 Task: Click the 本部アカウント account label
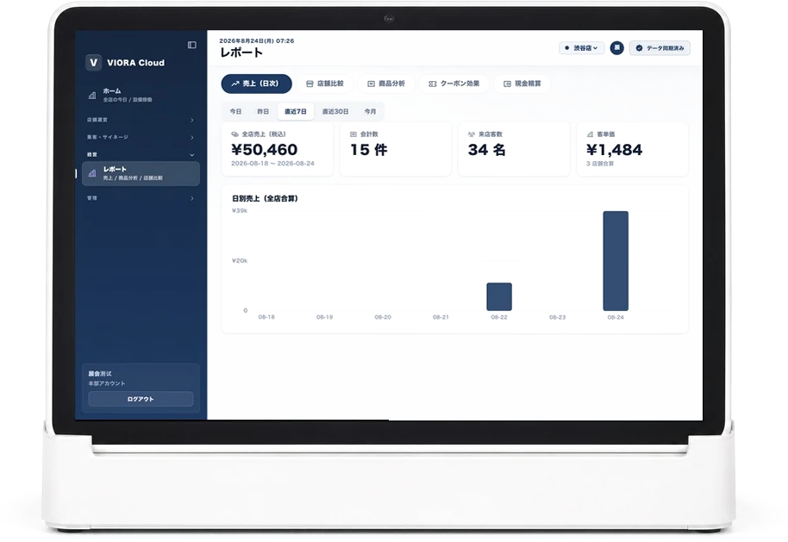point(107,383)
